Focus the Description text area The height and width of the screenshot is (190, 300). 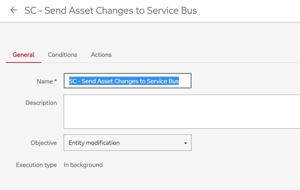pos(182,111)
